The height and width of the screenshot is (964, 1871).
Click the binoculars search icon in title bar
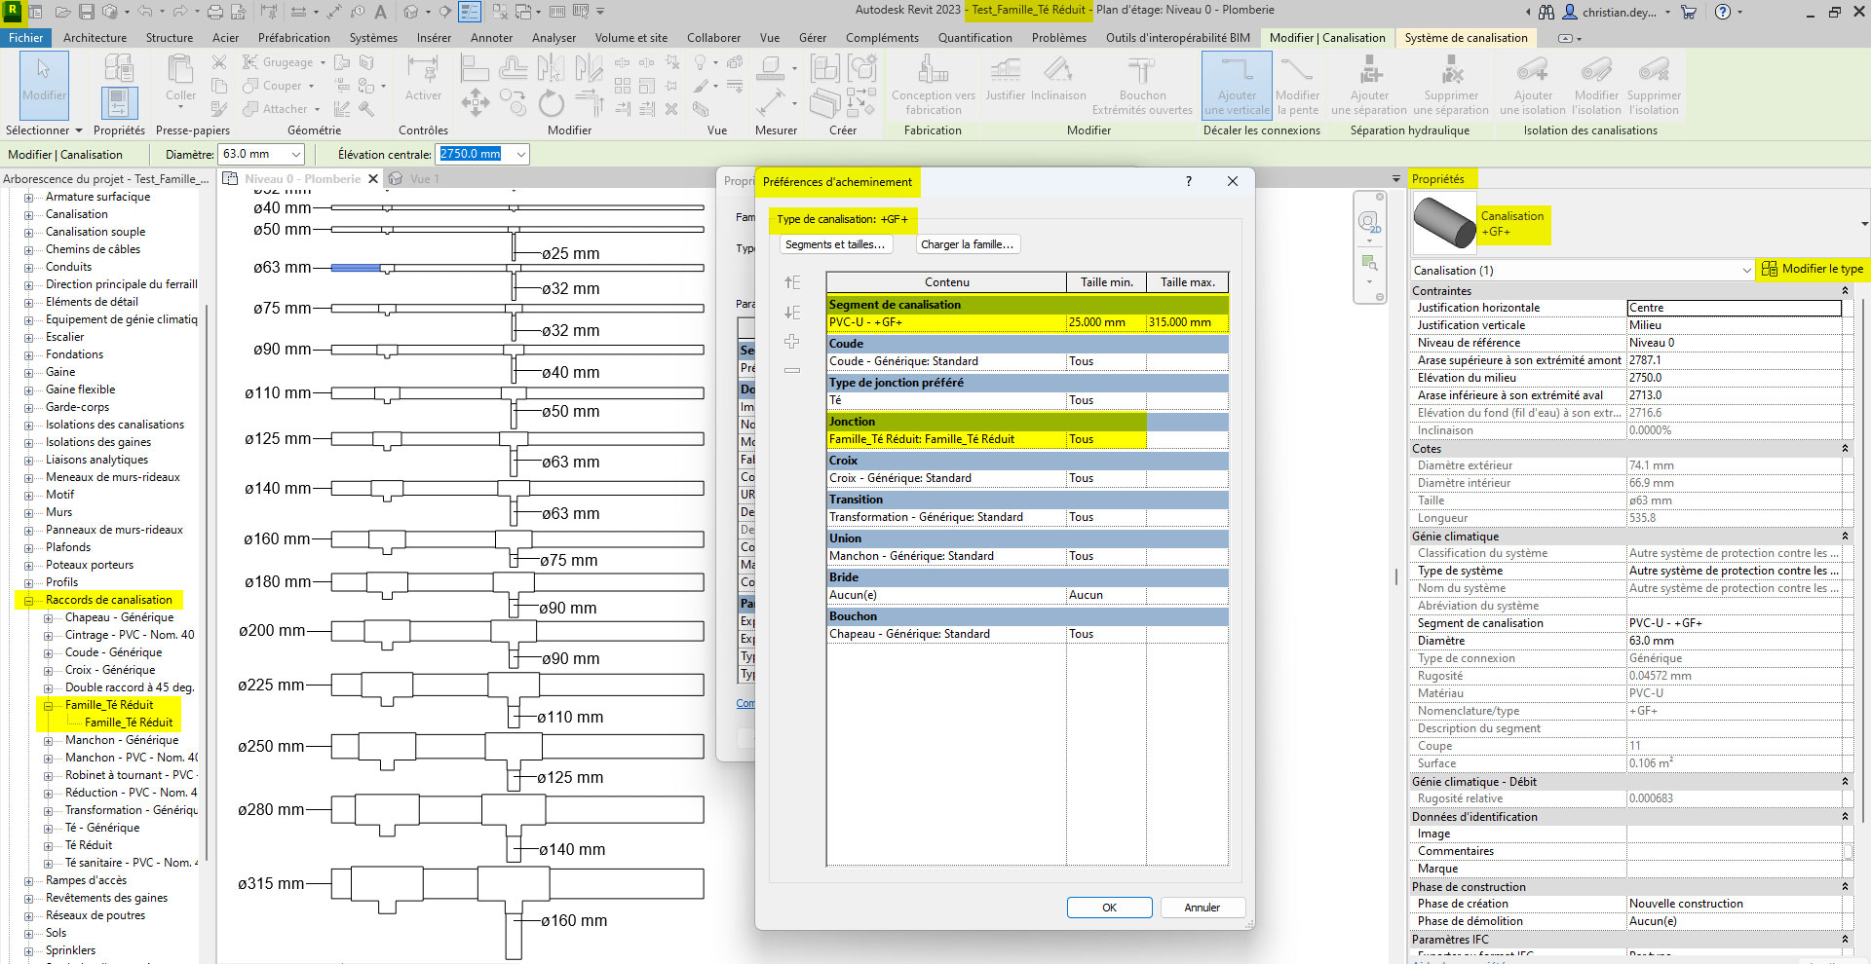click(1546, 12)
